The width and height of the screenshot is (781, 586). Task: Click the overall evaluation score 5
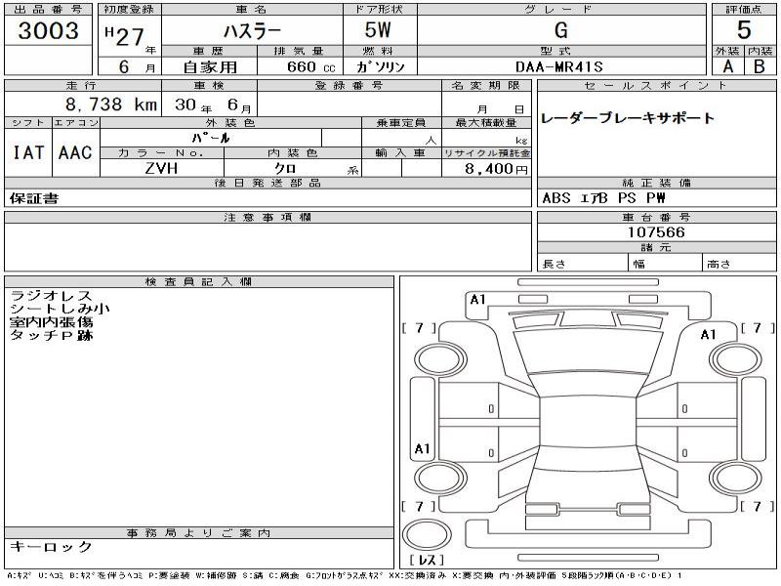pos(744,30)
